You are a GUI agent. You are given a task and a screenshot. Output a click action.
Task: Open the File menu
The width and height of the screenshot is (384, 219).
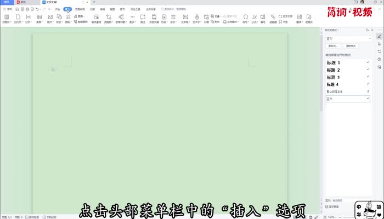click(7, 9)
